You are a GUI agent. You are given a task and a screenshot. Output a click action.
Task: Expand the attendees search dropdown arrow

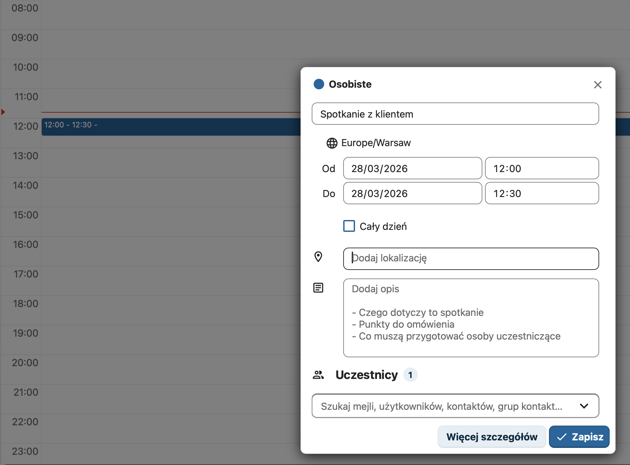point(584,406)
